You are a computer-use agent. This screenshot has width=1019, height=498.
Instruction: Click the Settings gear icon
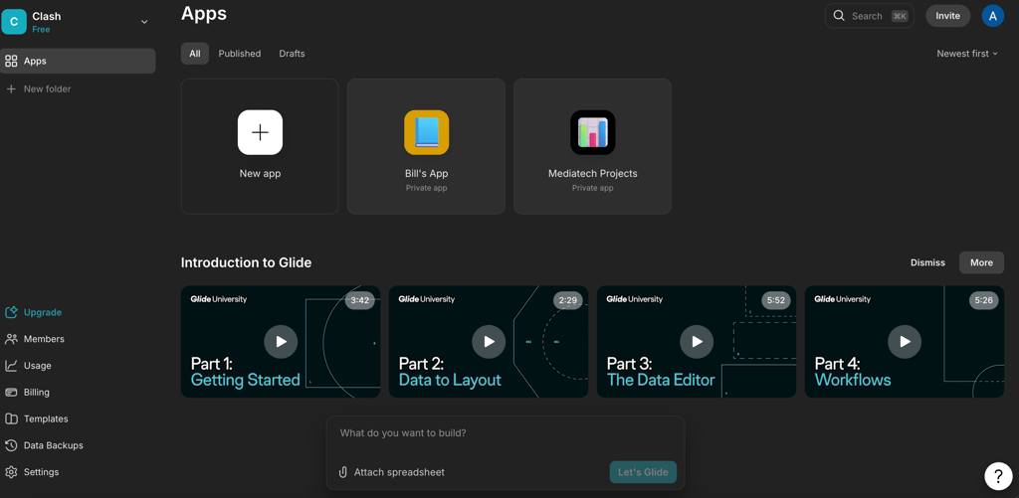tap(11, 472)
